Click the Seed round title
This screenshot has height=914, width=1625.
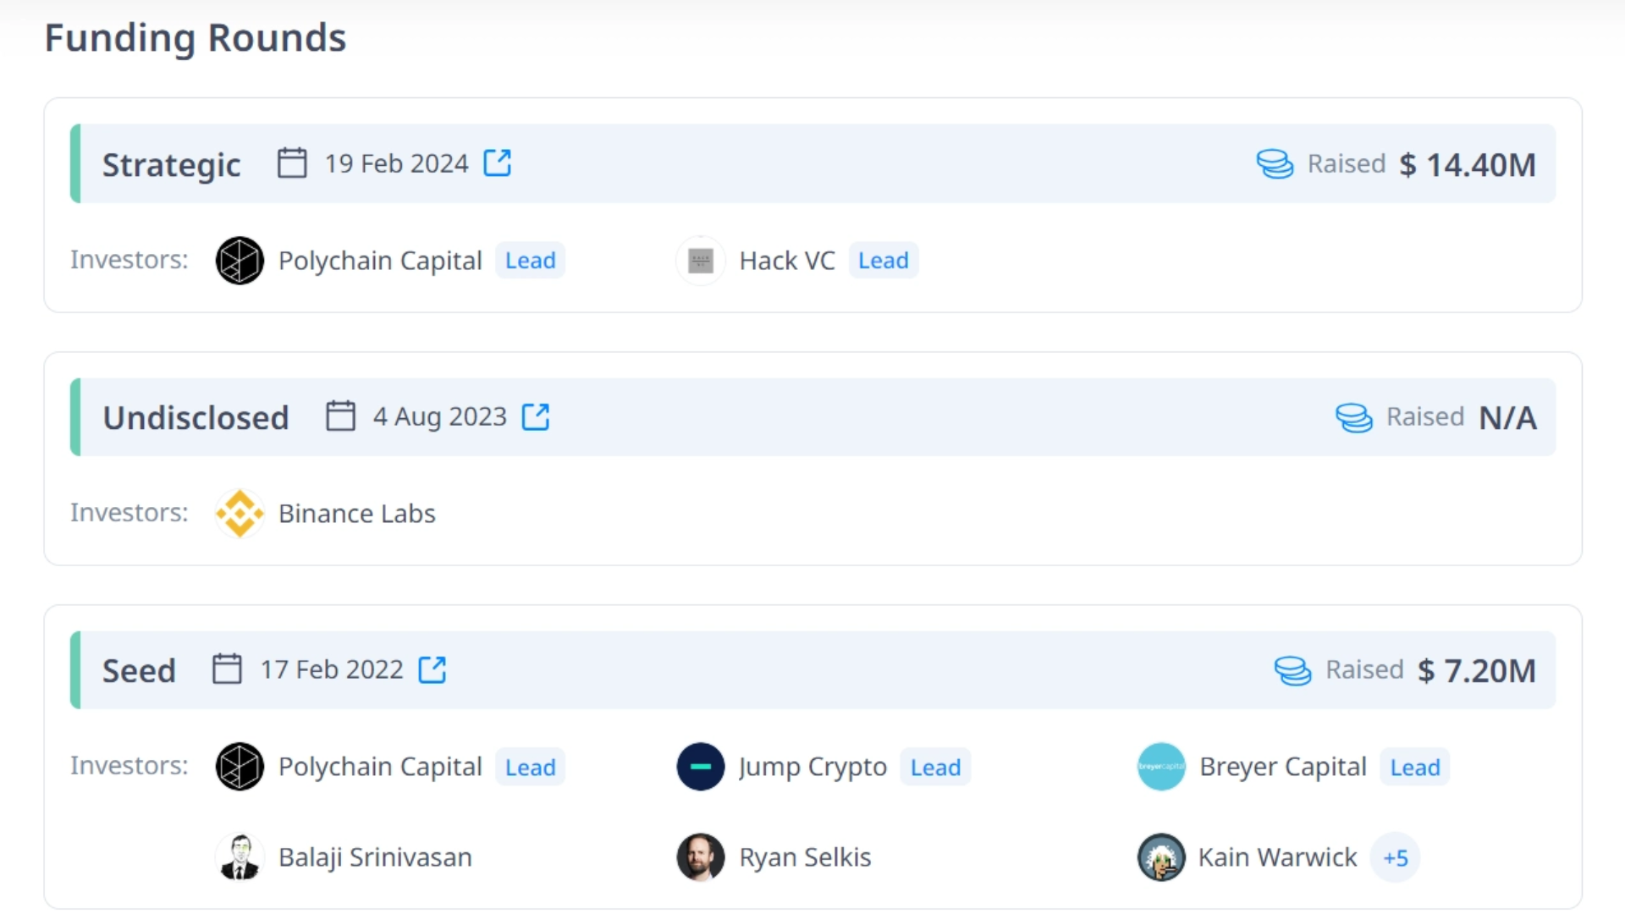[139, 671]
